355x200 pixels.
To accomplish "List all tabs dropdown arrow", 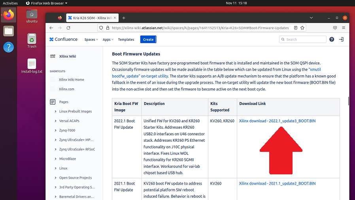I will [x=311, y=18].
